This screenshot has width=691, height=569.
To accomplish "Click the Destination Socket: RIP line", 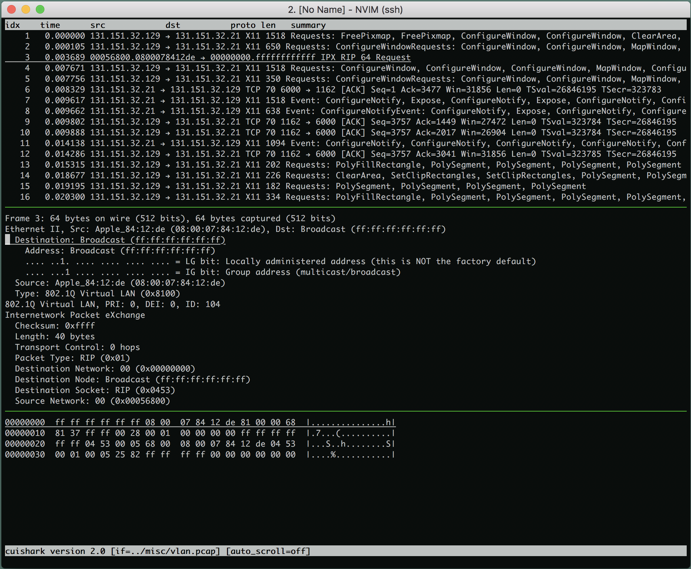I will click(x=95, y=390).
